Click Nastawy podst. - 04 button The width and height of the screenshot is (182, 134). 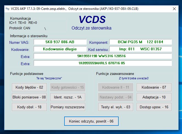click(115, 97)
